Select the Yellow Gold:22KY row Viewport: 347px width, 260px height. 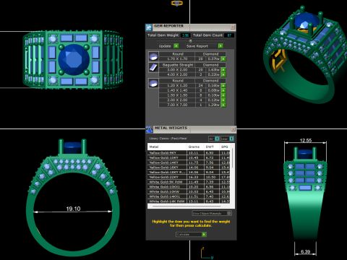(x=189, y=177)
